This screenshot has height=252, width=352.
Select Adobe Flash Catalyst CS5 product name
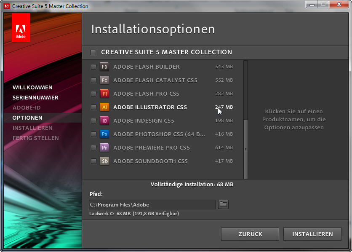(155, 80)
